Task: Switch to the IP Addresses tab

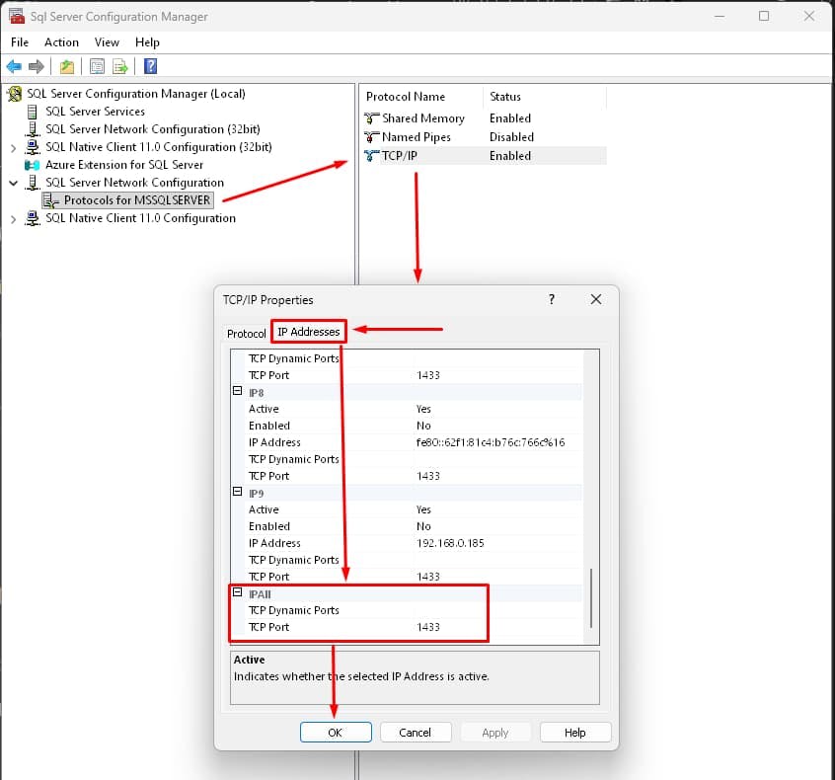Action: [307, 332]
